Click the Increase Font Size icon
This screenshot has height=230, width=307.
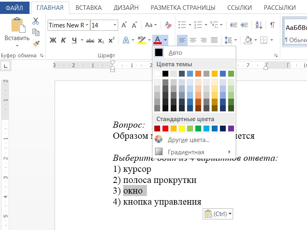[x=125, y=25]
